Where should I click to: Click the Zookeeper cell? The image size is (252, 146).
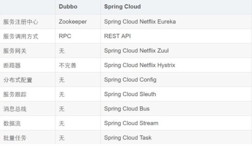coord(72,22)
